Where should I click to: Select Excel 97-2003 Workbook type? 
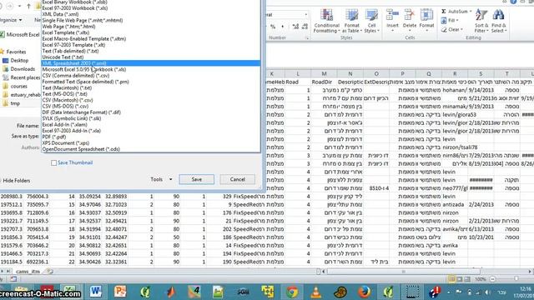[x=75, y=8]
